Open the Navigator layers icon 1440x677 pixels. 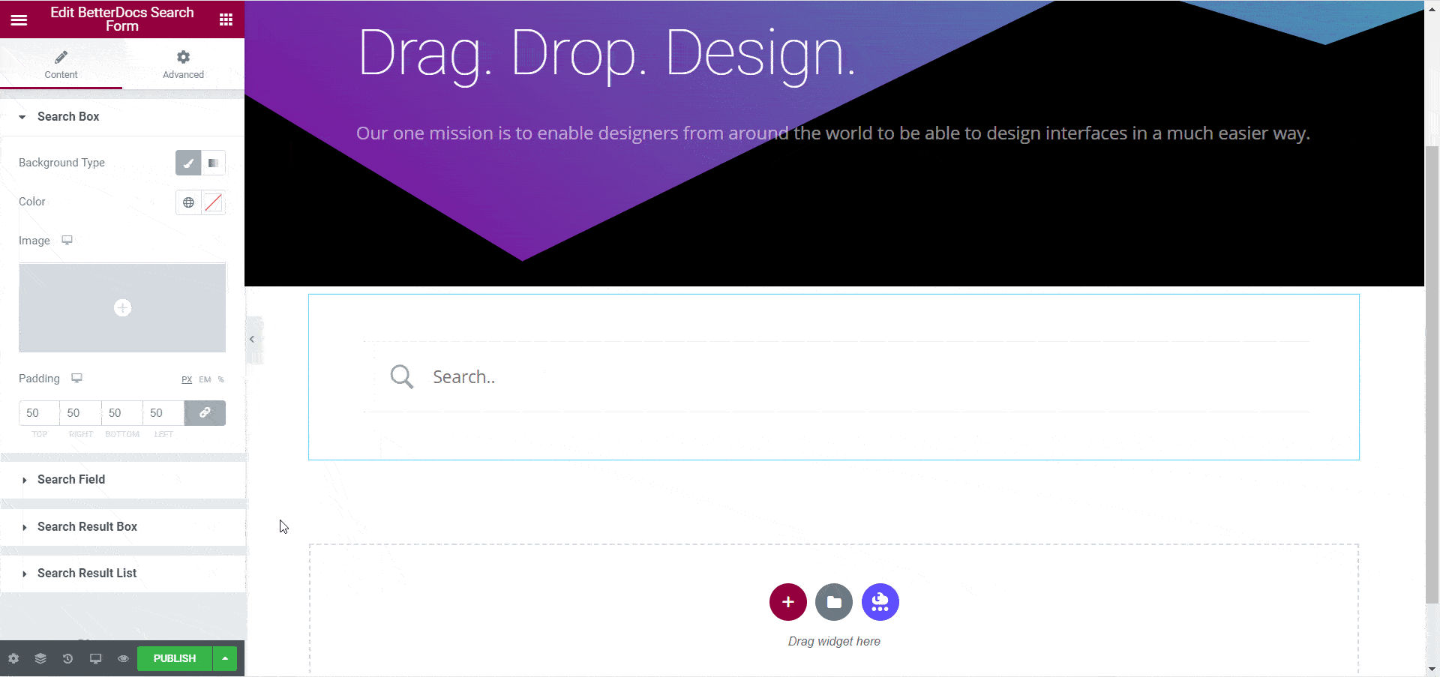pos(40,658)
